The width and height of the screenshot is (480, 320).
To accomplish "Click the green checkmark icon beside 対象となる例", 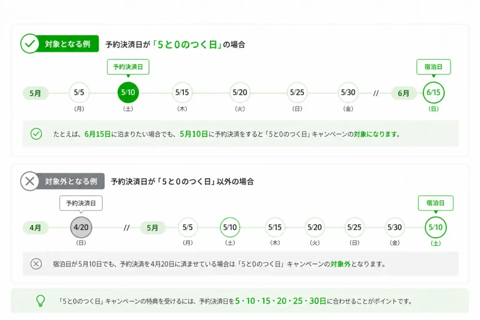I will coord(29,45).
